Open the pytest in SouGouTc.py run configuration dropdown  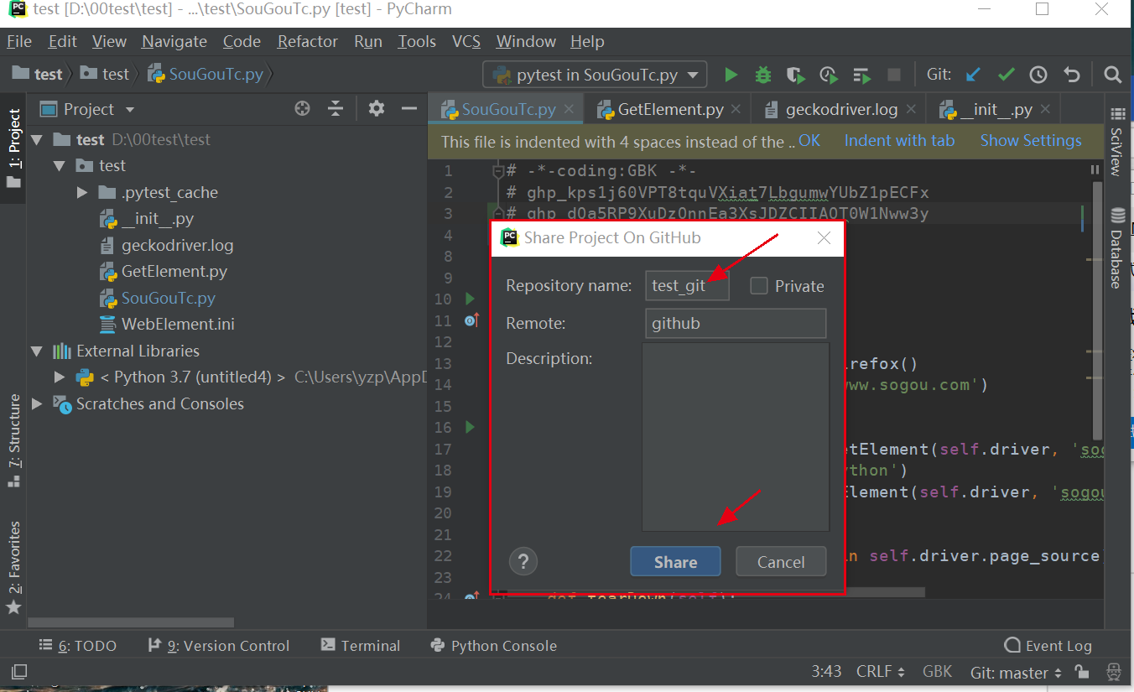595,75
